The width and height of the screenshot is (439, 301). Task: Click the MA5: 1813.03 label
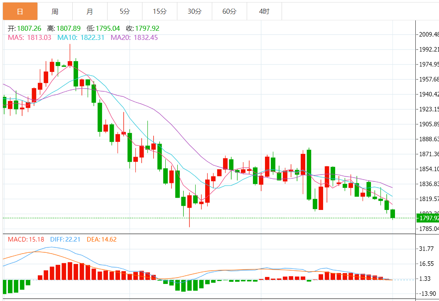coord(29,37)
